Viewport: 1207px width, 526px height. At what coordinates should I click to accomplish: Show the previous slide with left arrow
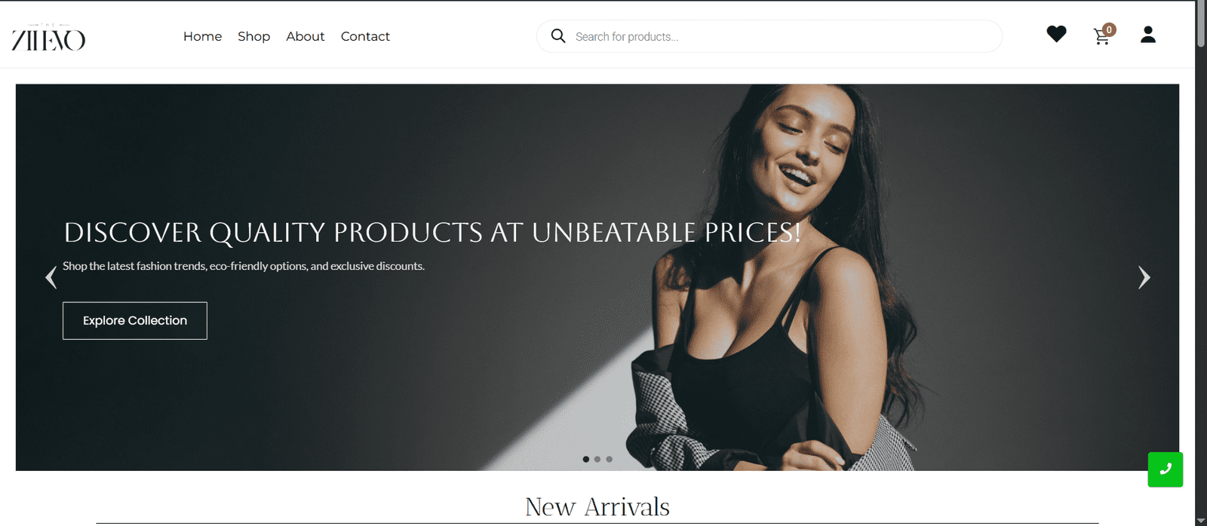tap(51, 277)
